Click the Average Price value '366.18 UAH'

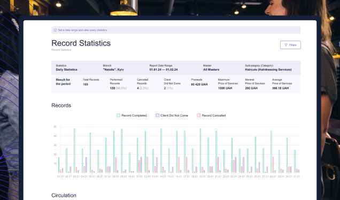(280, 88)
